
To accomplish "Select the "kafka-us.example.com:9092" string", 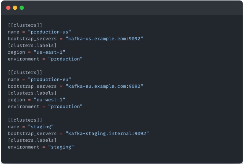I will tap(104, 39).
